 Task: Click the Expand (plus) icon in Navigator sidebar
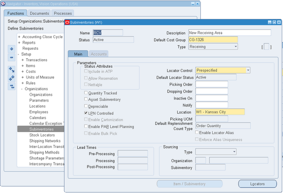12,49
